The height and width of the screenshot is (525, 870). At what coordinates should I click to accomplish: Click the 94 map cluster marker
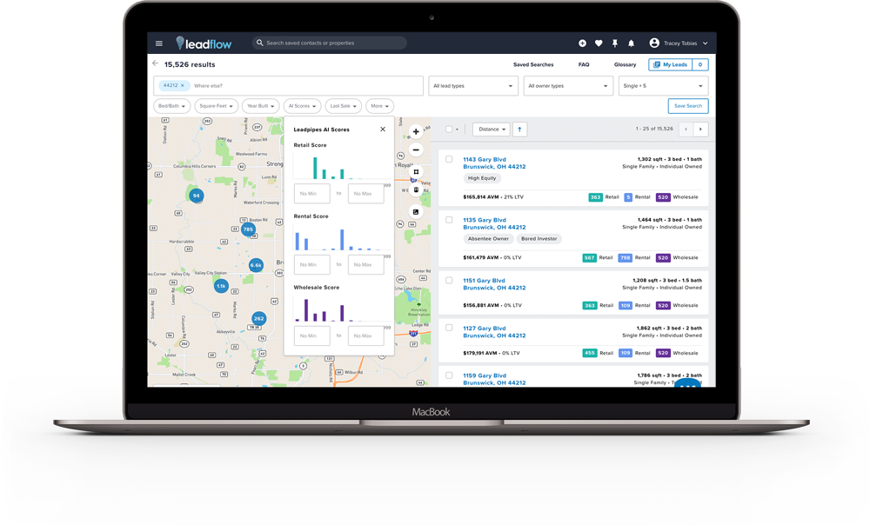196,196
